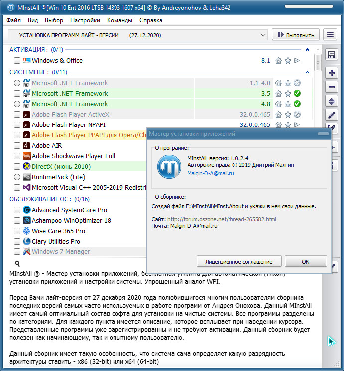Click star icon for .NET Framework 1.1-4.0
The height and width of the screenshot is (371, 344).
click(x=288, y=83)
